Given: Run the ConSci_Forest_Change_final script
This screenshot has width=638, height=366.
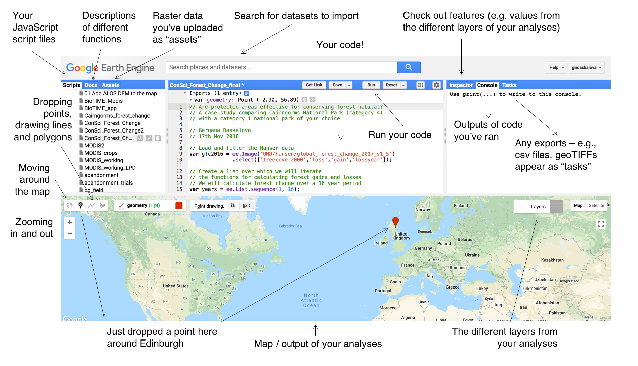Looking at the screenshot, I should coord(371,85).
